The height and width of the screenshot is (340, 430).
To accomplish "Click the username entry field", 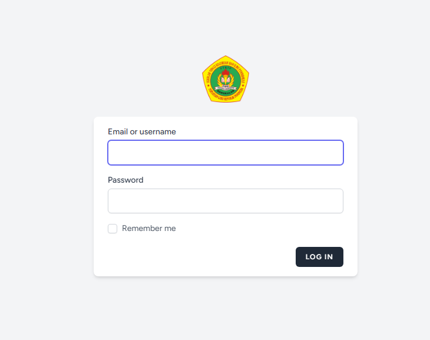I will pyautogui.click(x=226, y=153).
